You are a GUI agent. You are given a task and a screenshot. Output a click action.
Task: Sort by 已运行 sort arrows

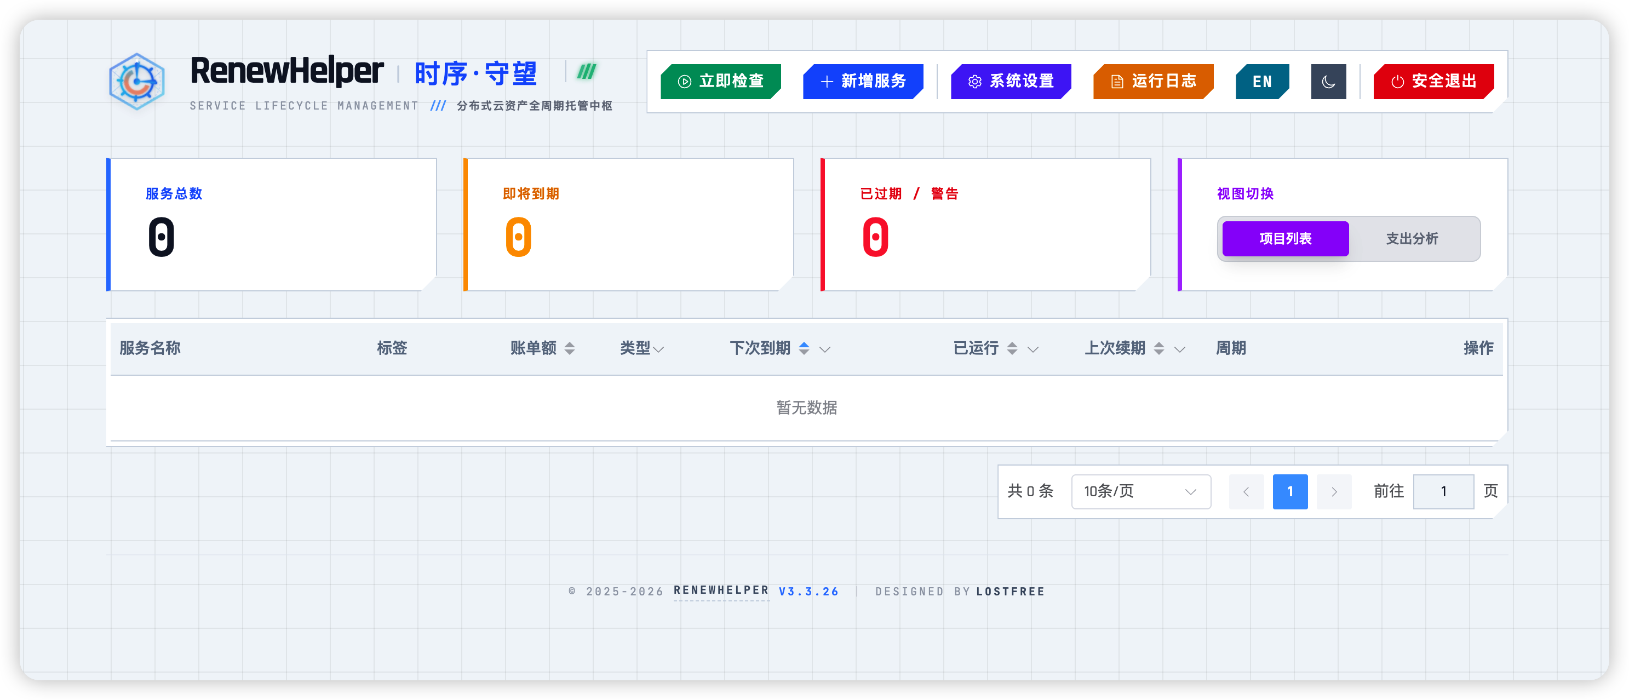point(1012,348)
